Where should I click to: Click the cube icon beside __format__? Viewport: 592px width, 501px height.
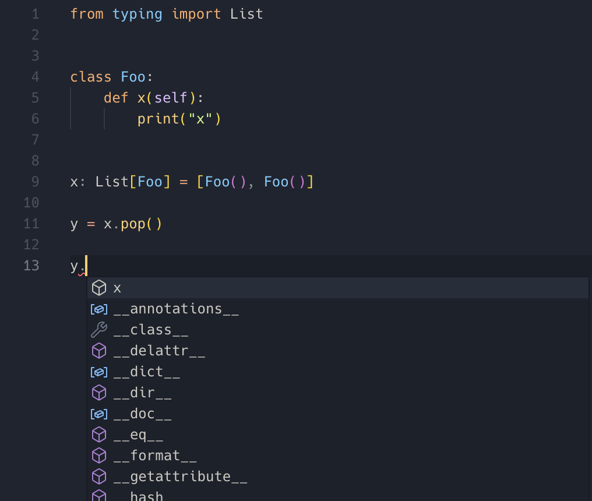tap(99, 456)
